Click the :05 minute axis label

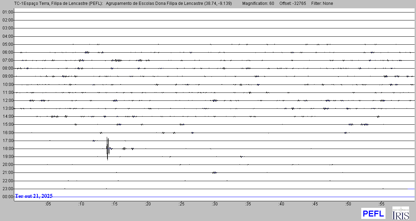(x=47, y=204)
